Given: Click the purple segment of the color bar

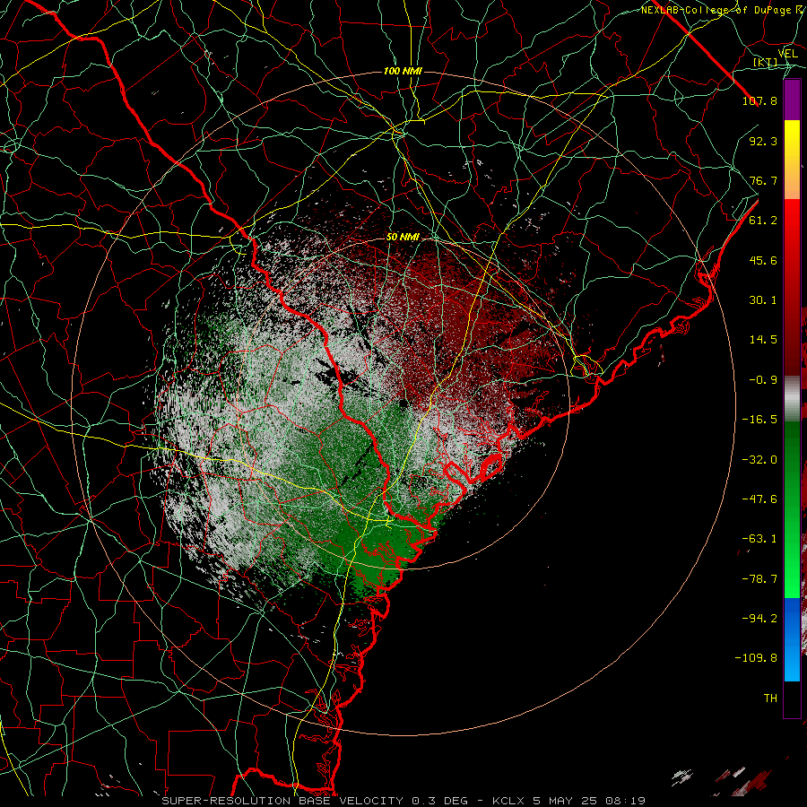Looking at the screenshot, I should (x=792, y=100).
